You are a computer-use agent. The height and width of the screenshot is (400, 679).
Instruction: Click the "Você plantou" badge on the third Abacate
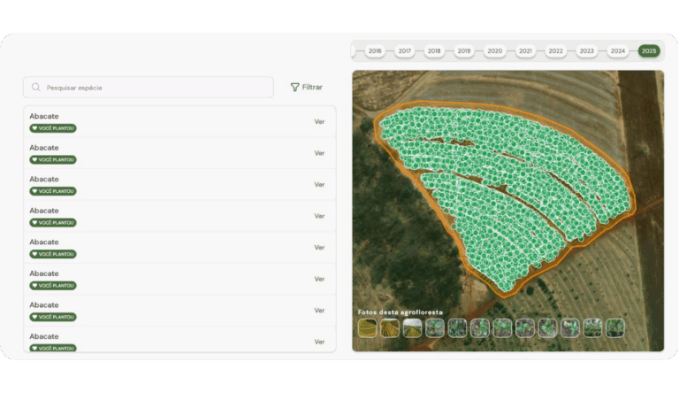point(53,191)
